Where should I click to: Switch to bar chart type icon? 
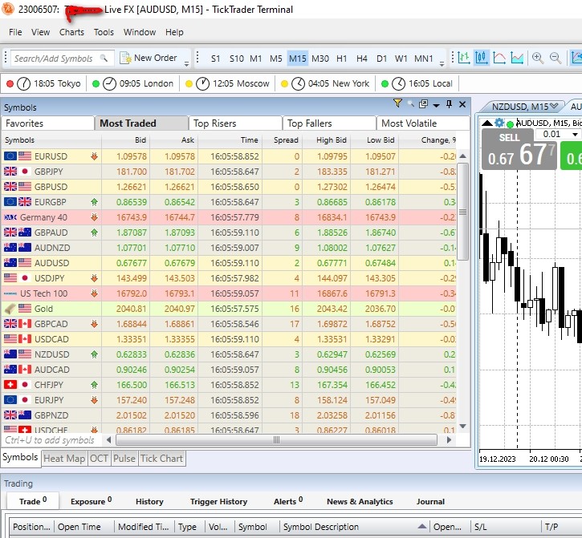click(x=464, y=58)
